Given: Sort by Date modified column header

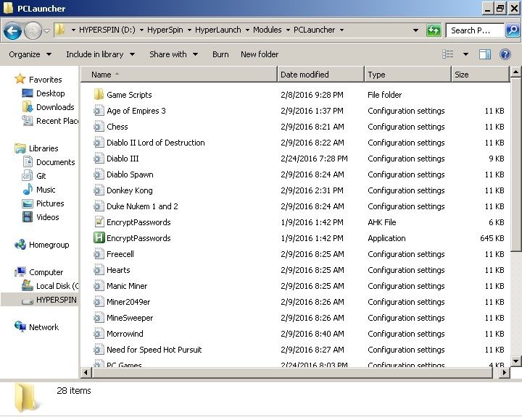Looking at the screenshot, I should point(321,74).
